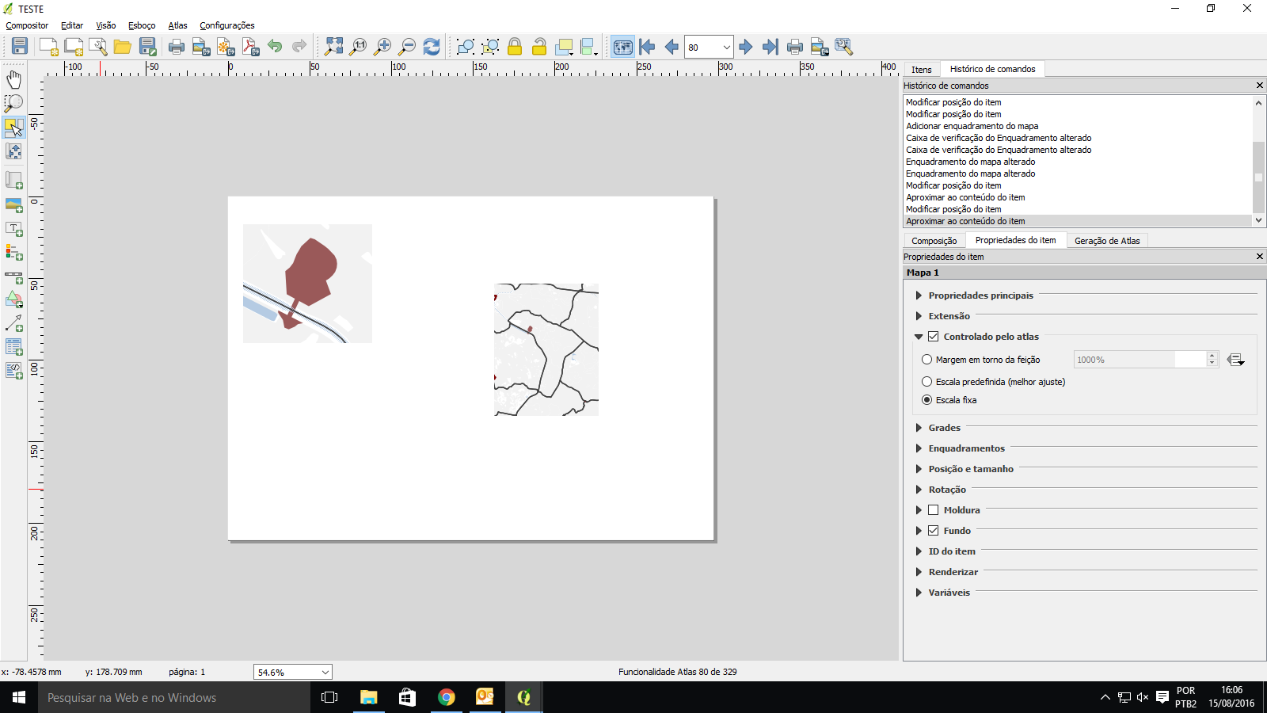The image size is (1267, 713).
Task: Lock the selected items
Action: (x=515, y=47)
